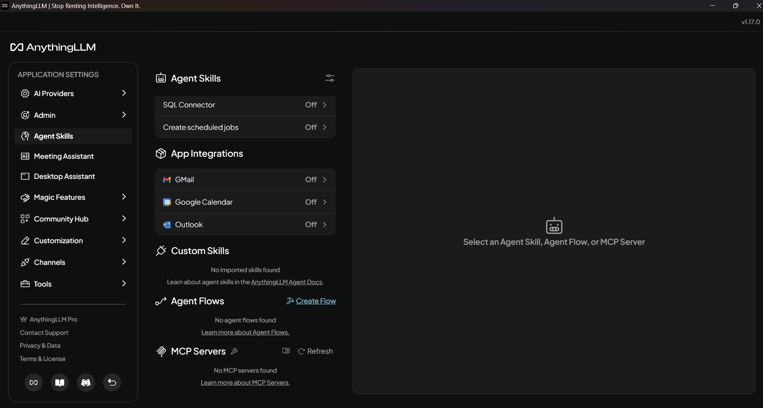Refresh the MCP Servers list

tap(315, 351)
